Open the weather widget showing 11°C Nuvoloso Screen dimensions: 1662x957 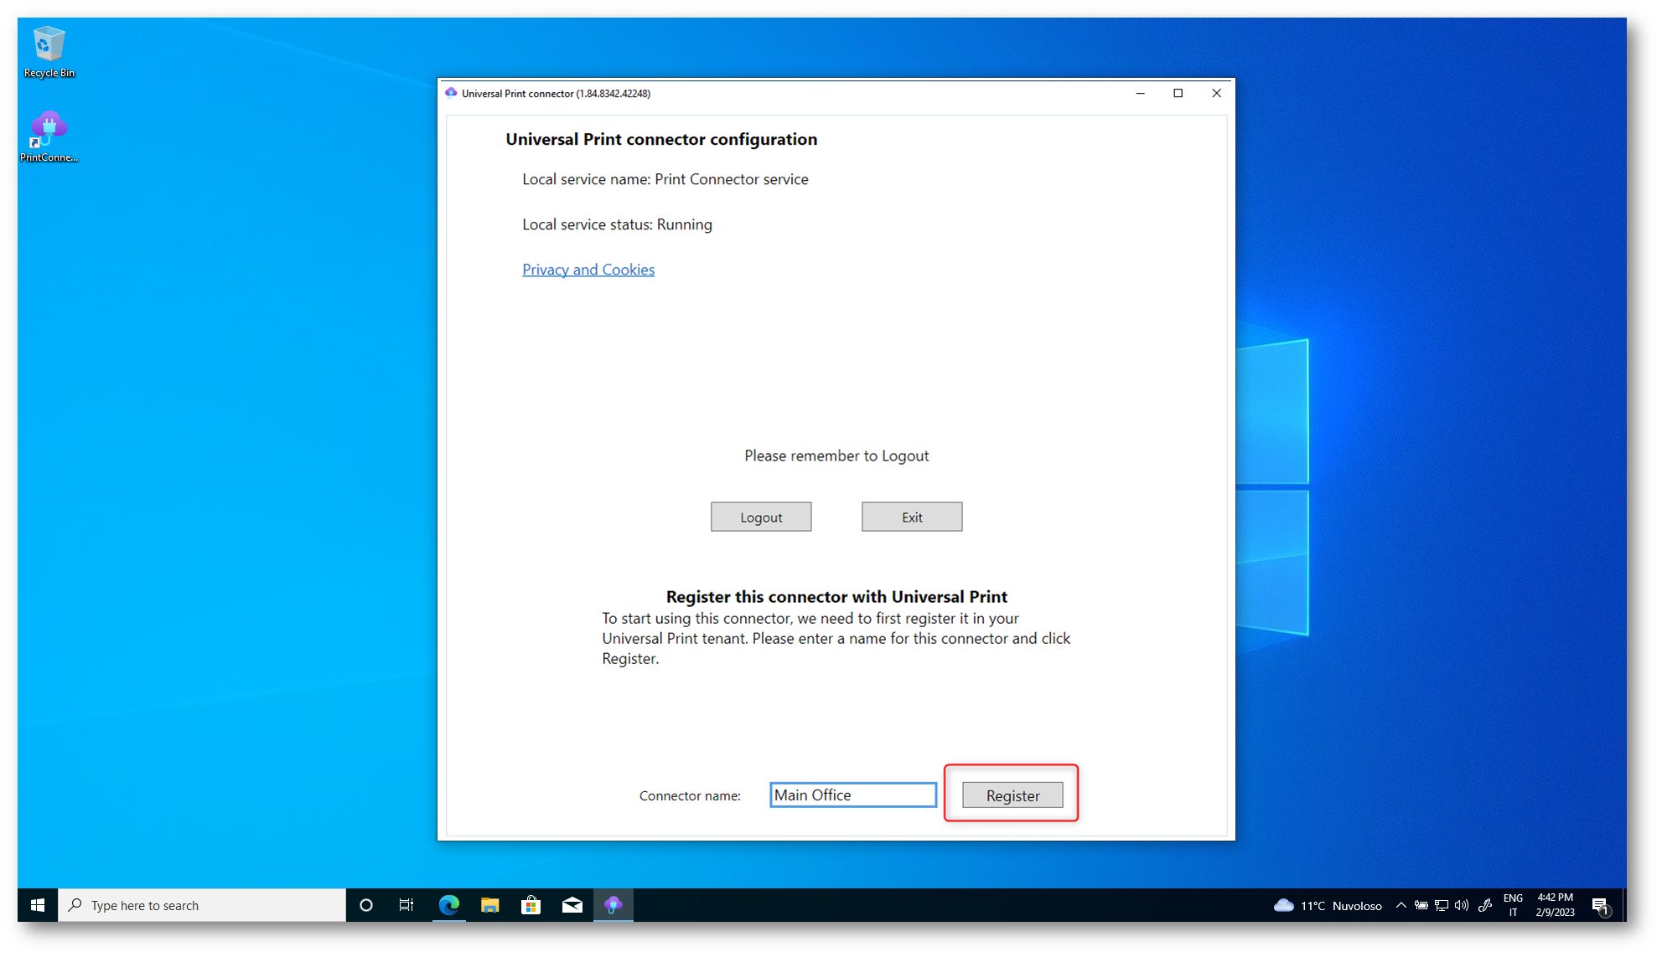point(1327,905)
